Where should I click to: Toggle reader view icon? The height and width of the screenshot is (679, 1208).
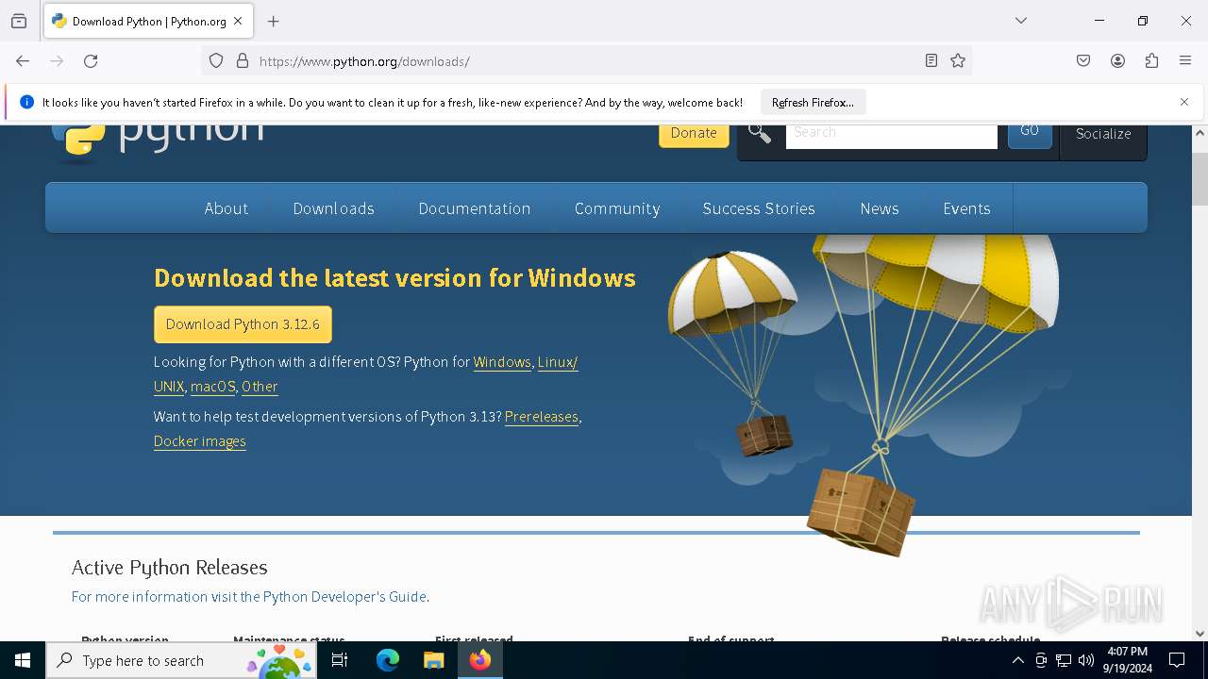pos(931,61)
